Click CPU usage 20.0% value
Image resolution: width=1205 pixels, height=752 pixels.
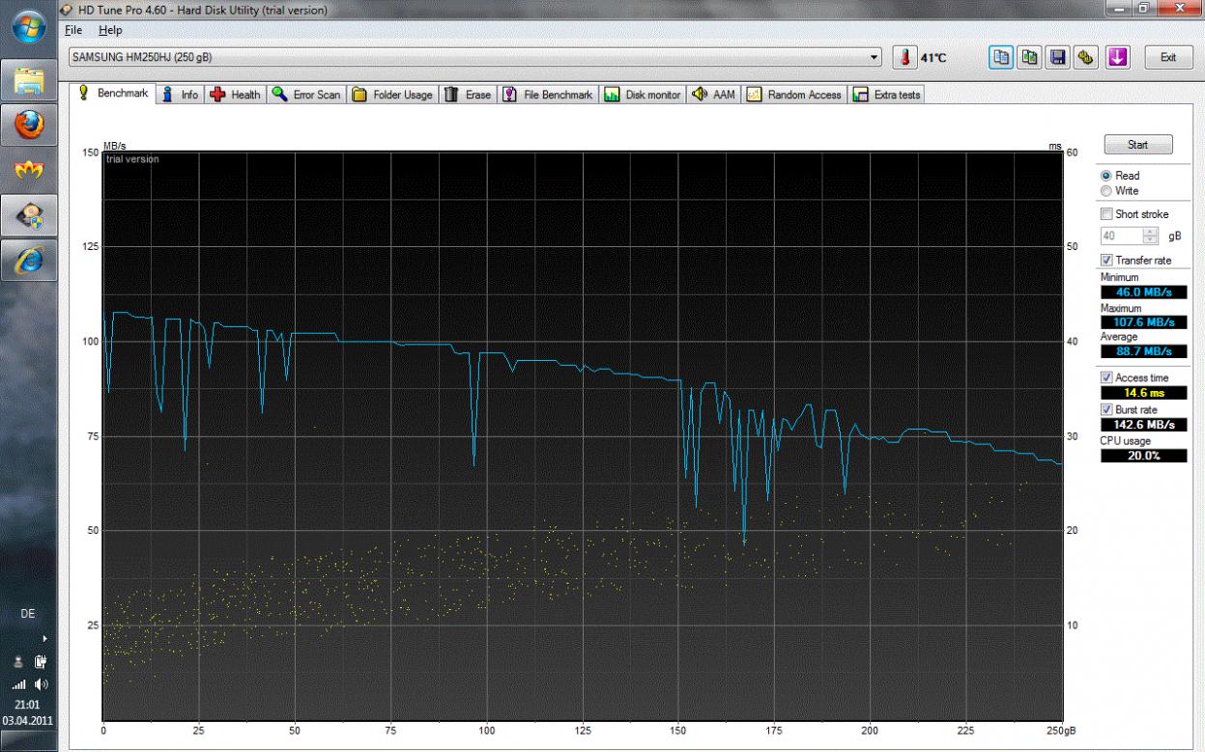coord(1143,456)
